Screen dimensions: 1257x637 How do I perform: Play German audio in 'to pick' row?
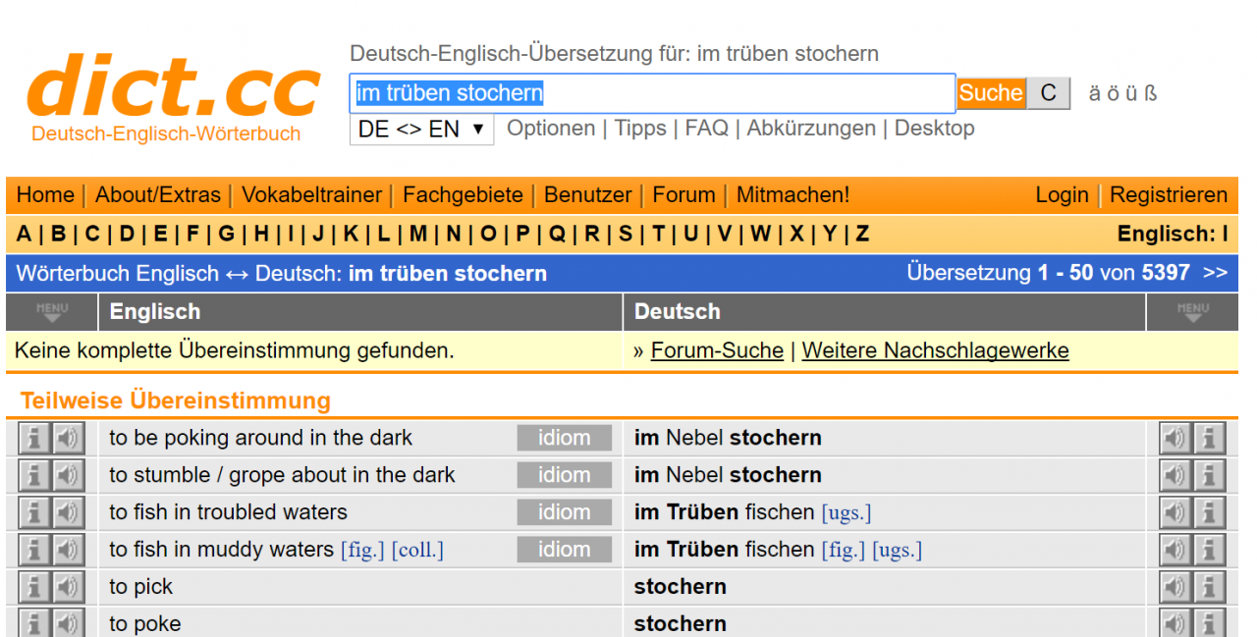pyautogui.click(x=1175, y=587)
